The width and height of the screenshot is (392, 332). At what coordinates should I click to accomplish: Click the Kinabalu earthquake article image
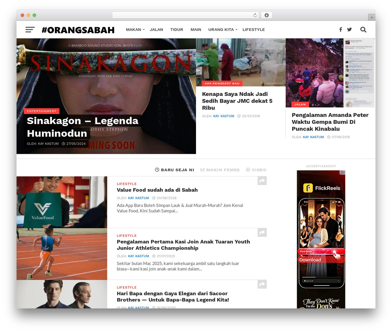330,73
